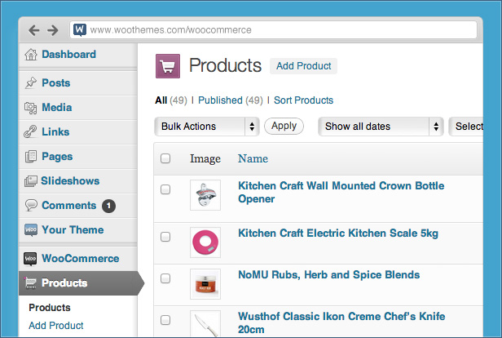
Task: Check the NoMU Rubs row checkbox
Action: click(x=165, y=278)
